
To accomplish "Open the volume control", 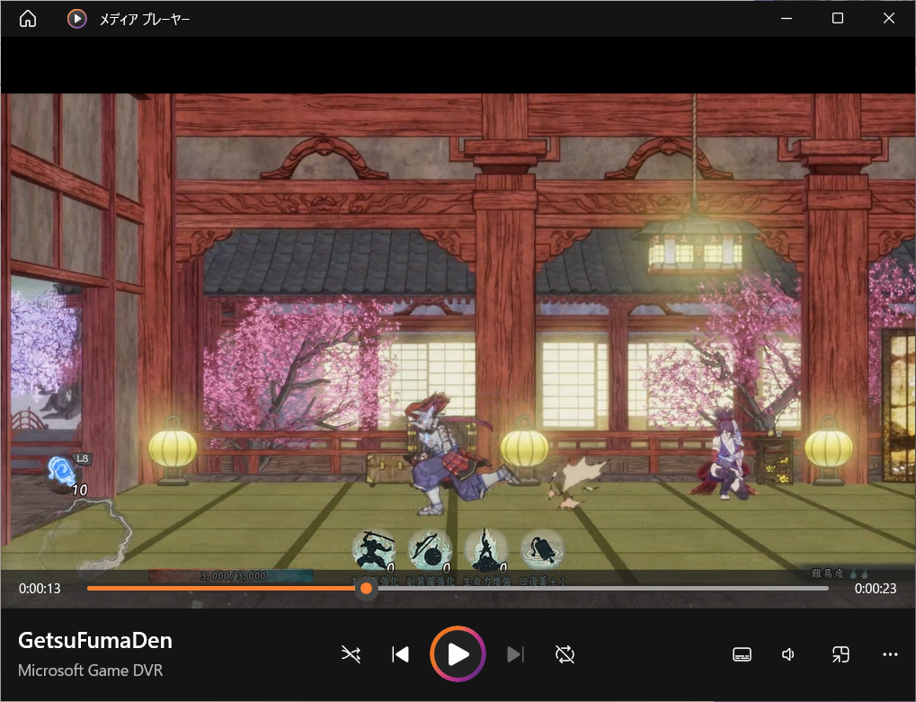I will tap(788, 654).
